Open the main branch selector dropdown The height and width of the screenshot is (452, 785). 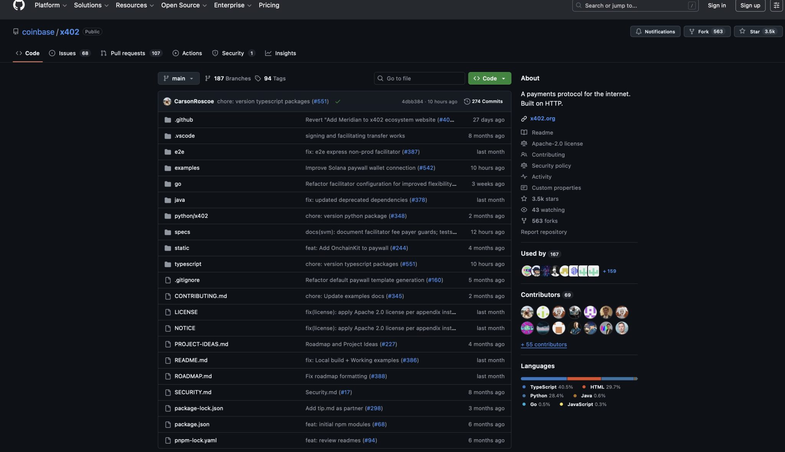pos(179,79)
